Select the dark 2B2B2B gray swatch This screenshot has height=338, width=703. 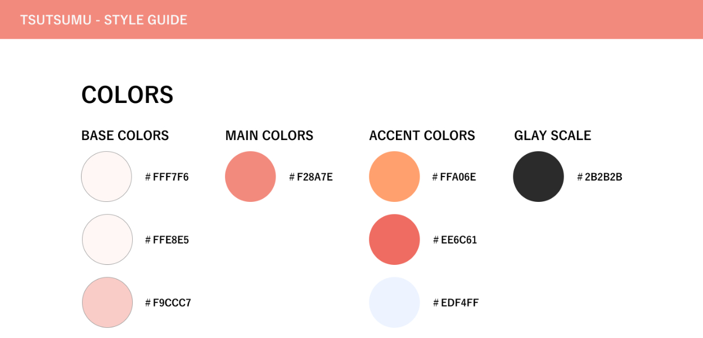pyautogui.click(x=538, y=177)
